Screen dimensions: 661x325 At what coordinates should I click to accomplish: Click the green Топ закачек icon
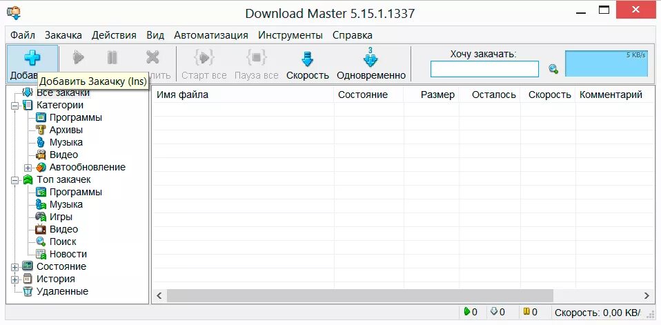coord(28,179)
